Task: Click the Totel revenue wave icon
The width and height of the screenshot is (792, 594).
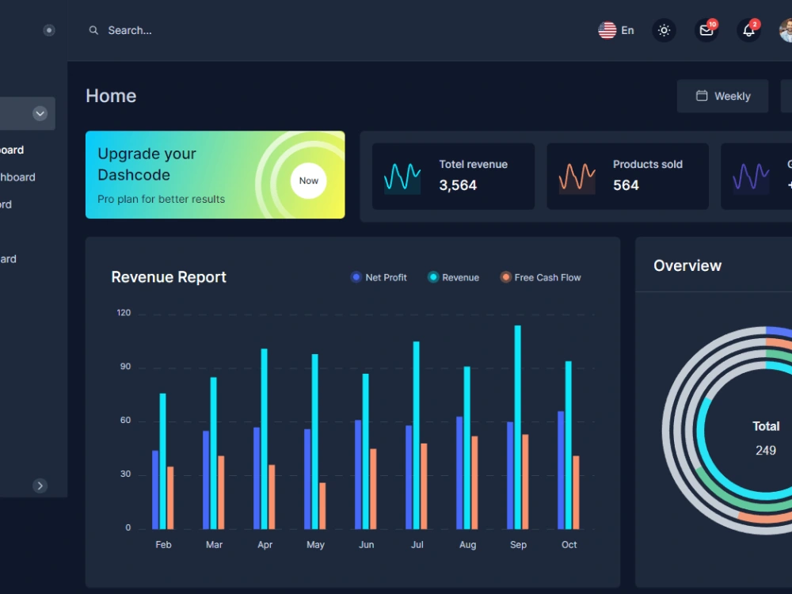Action: pyautogui.click(x=402, y=177)
